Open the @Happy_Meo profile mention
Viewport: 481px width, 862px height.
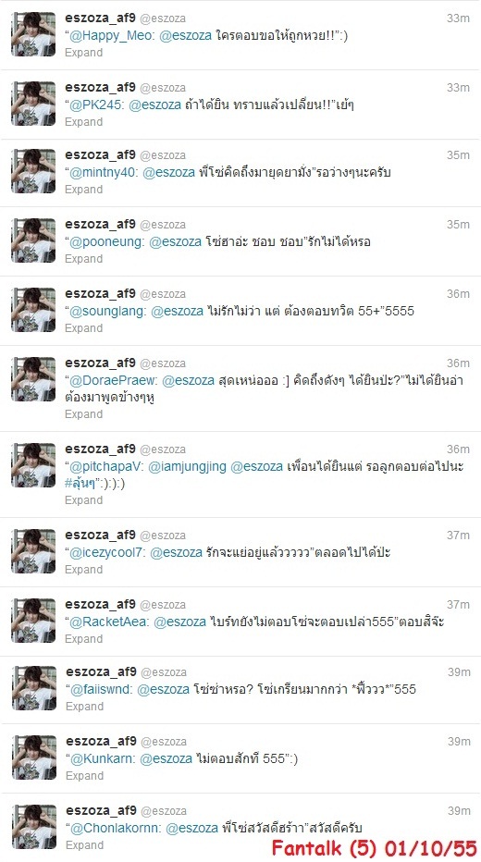[112, 37]
